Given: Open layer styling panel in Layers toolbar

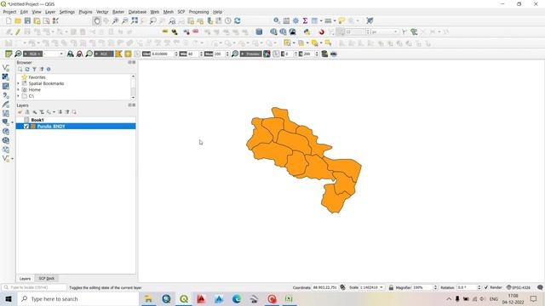Looking at the screenshot, I should 20,112.
